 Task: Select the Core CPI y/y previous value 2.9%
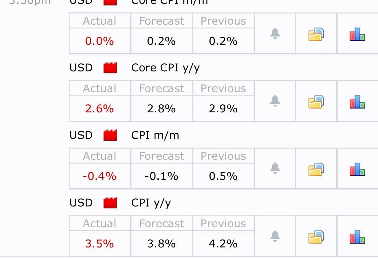(x=223, y=109)
